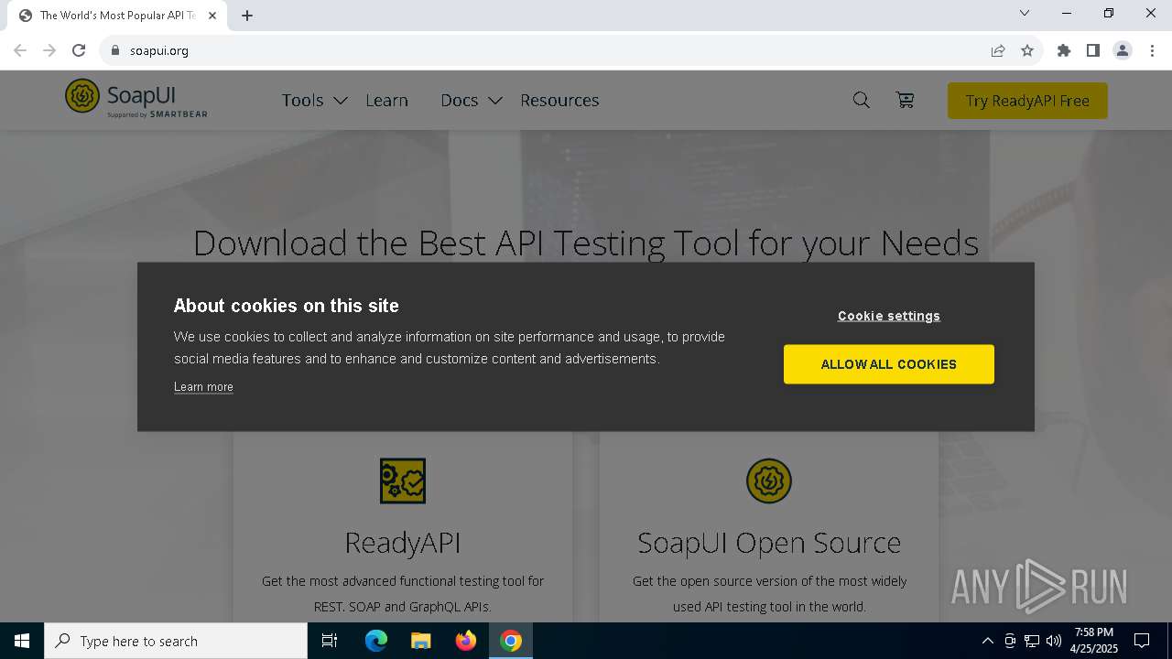Open File Explorer from the taskbar

[421, 641]
